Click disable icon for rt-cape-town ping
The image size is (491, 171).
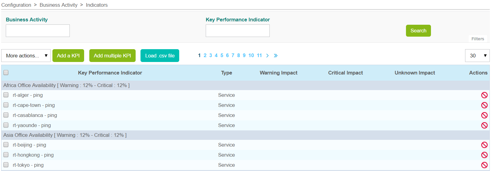point(484,105)
